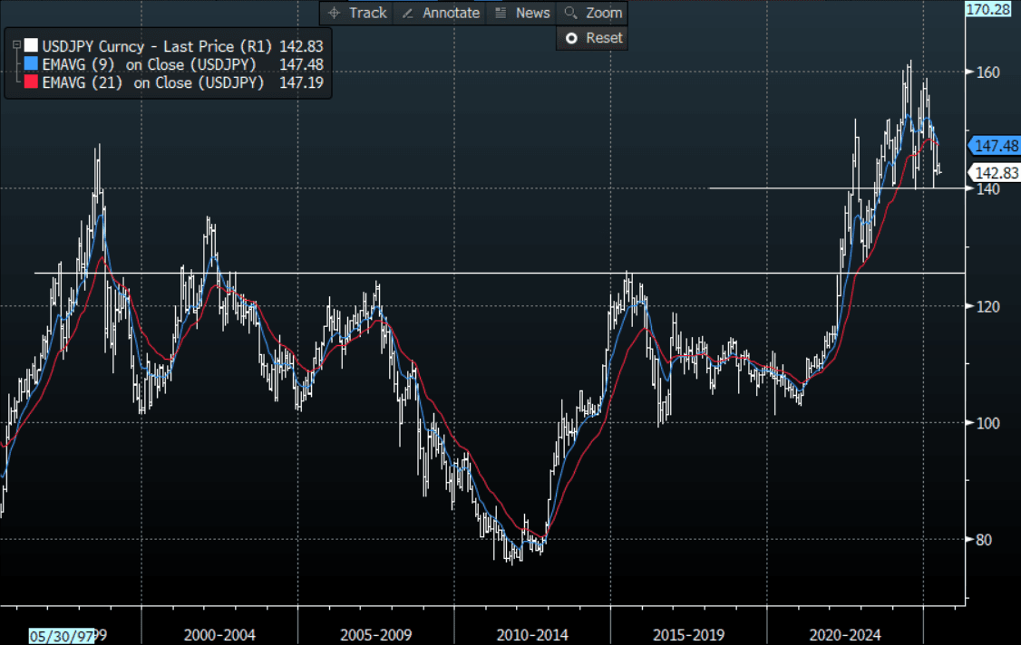
Task: Select the USDJPY Curncy Last Price legend entry
Action: click(181, 44)
